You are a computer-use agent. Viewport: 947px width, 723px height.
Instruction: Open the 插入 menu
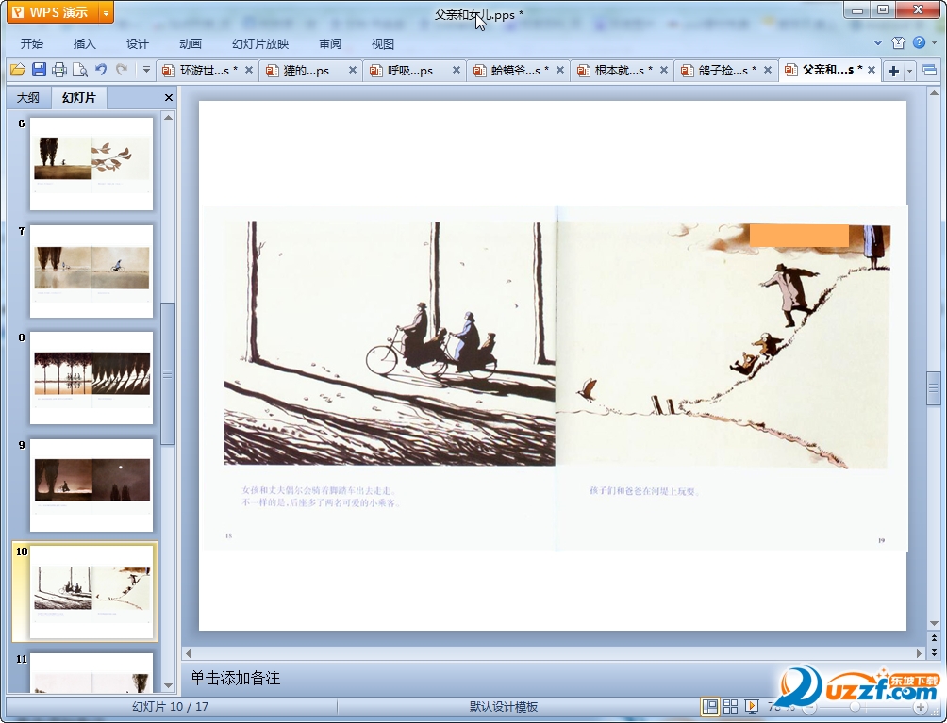(85, 43)
